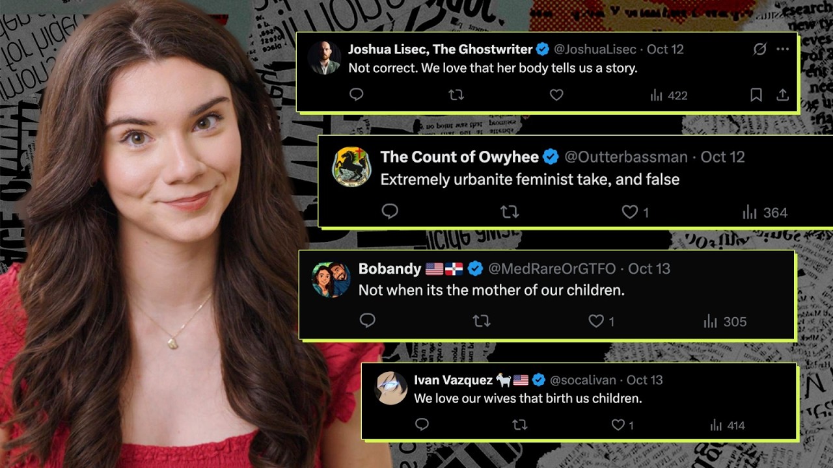View 414 views on Ivan Vazquez tweet
This screenshot has width=833, height=468.
pyautogui.click(x=728, y=426)
